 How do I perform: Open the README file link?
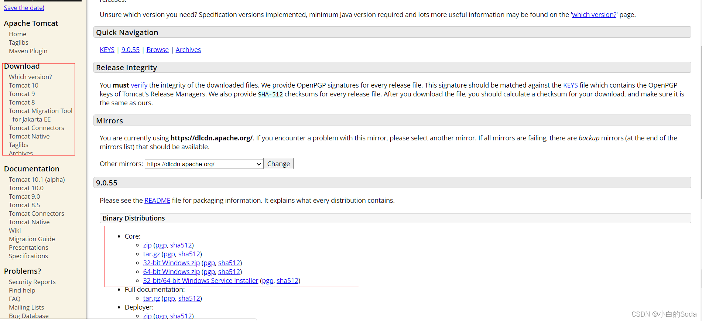[x=157, y=201]
